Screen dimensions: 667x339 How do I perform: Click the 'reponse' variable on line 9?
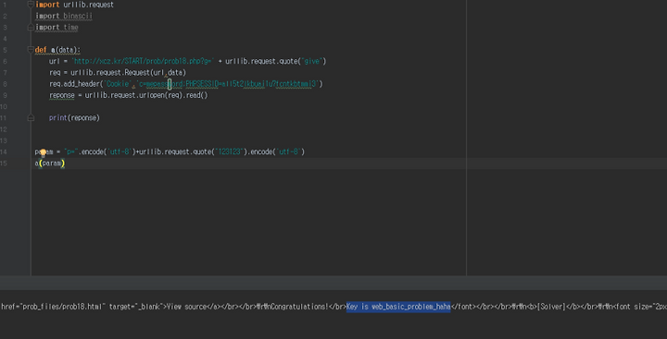point(62,95)
